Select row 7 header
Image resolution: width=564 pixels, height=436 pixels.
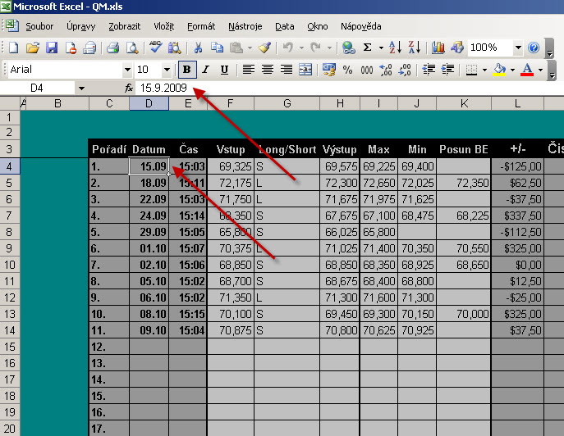point(9,216)
